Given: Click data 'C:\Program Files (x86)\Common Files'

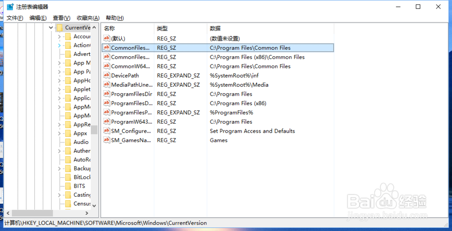Looking at the screenshot, I should tap(257, 57).
